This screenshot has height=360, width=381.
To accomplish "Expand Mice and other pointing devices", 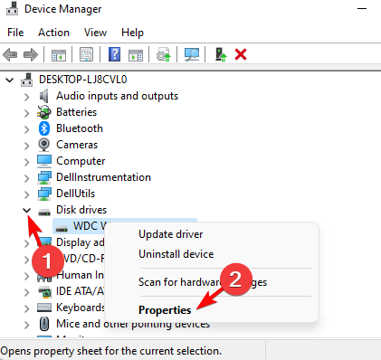I will (x=27, y=325).
